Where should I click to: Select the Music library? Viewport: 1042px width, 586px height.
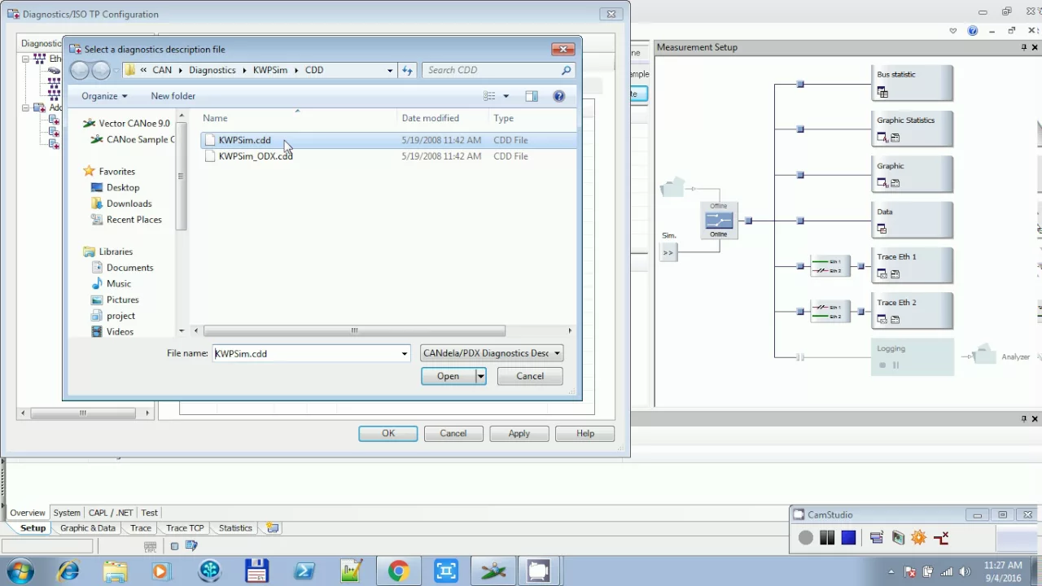click(119, 284)
